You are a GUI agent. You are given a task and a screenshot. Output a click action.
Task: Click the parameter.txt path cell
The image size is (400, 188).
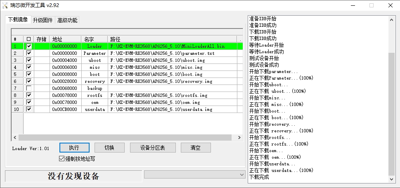click(x=172, y=53)
